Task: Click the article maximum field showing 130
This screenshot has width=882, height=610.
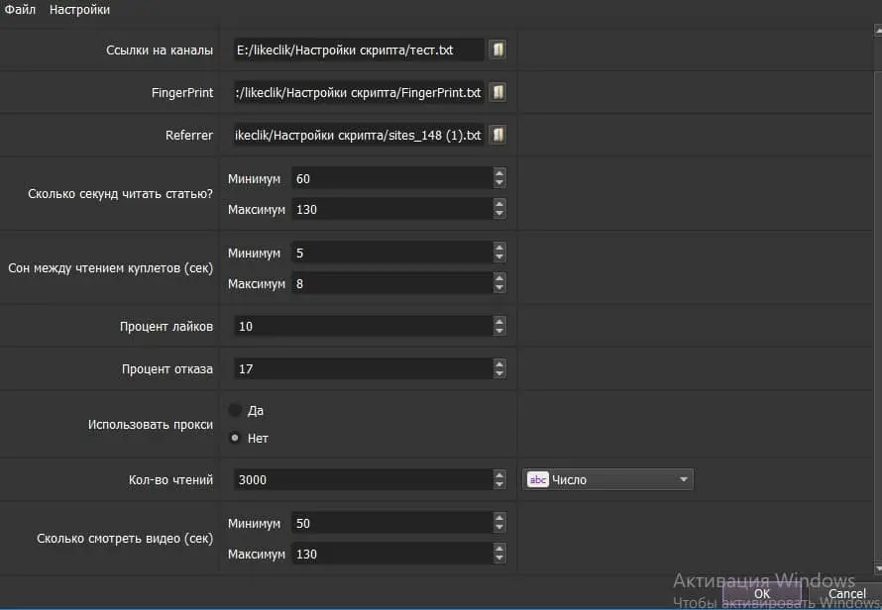Action: coord(392,209)
